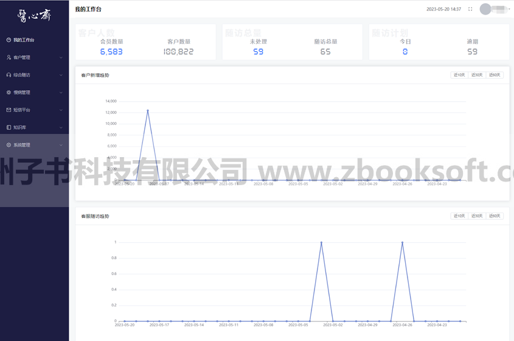This screenshot has width=514, height=341.
Task: Click the date-time 2023-05-20 14:37
Action: tap(443, 9)
